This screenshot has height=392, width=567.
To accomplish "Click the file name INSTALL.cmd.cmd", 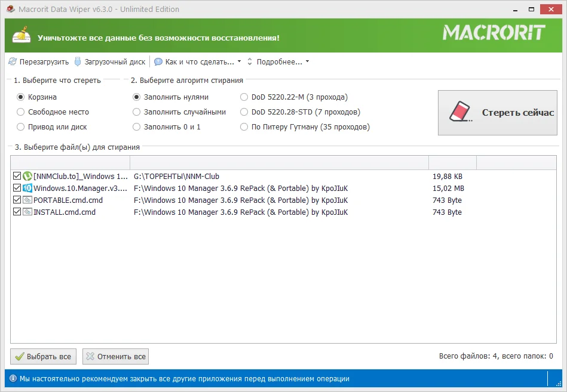I will (65, 212).
